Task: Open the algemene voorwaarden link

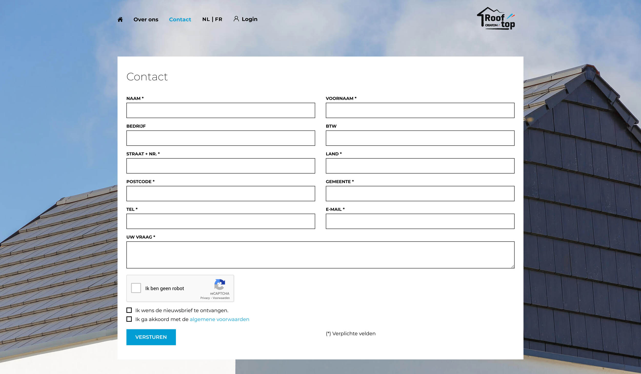Action: [x=219, y=319]
